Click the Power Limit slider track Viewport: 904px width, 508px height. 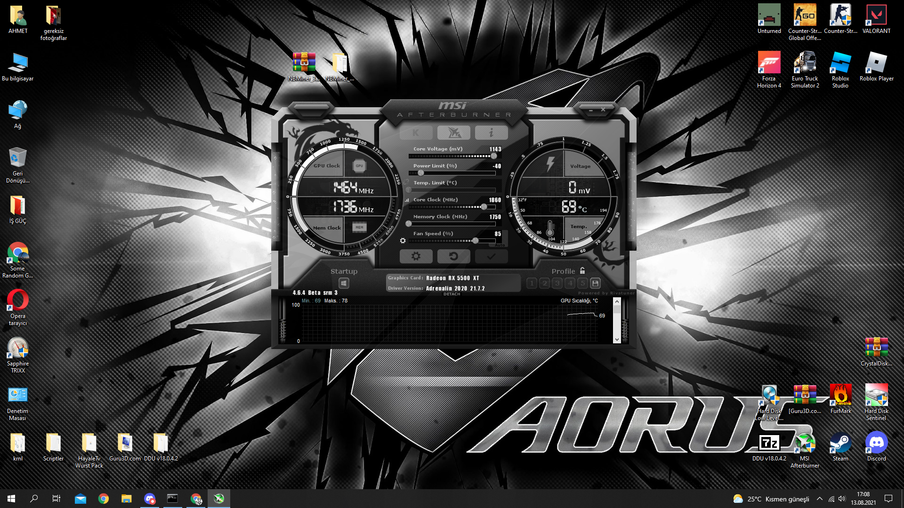452,173
